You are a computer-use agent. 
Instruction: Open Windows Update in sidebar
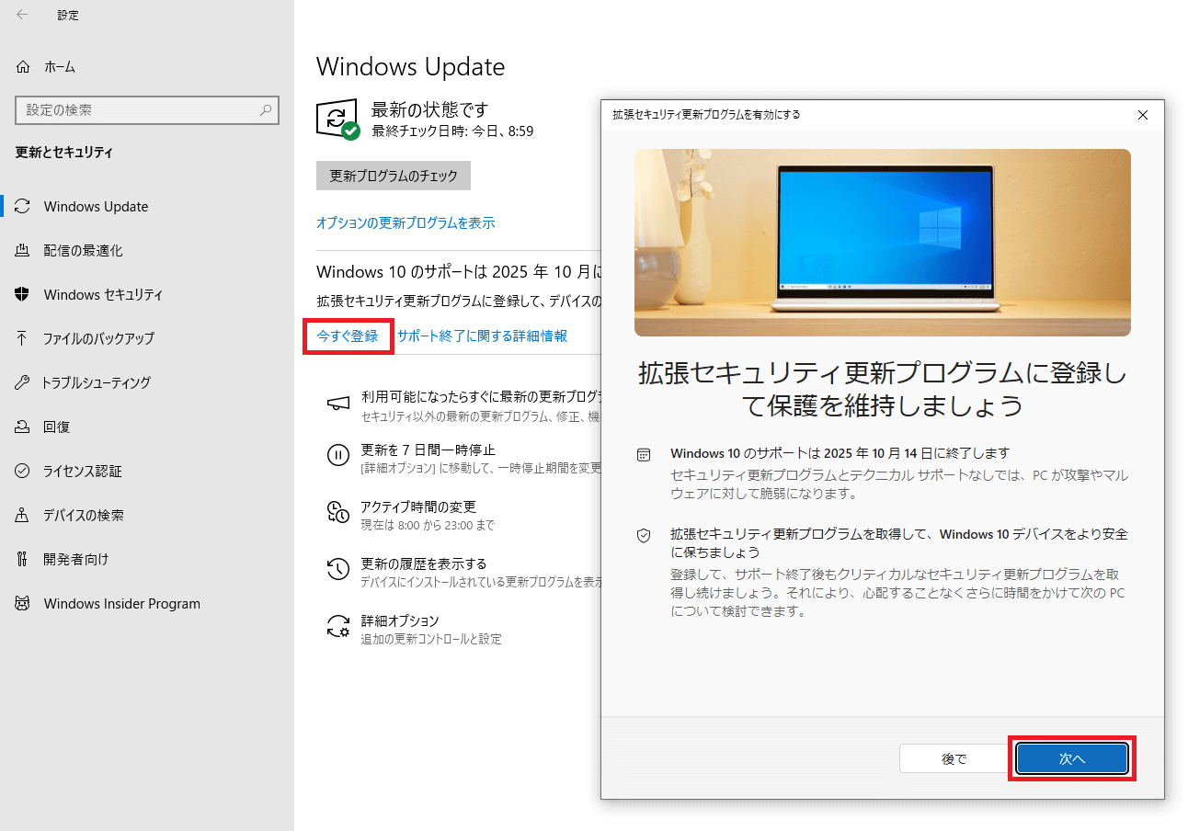point(96,207)
